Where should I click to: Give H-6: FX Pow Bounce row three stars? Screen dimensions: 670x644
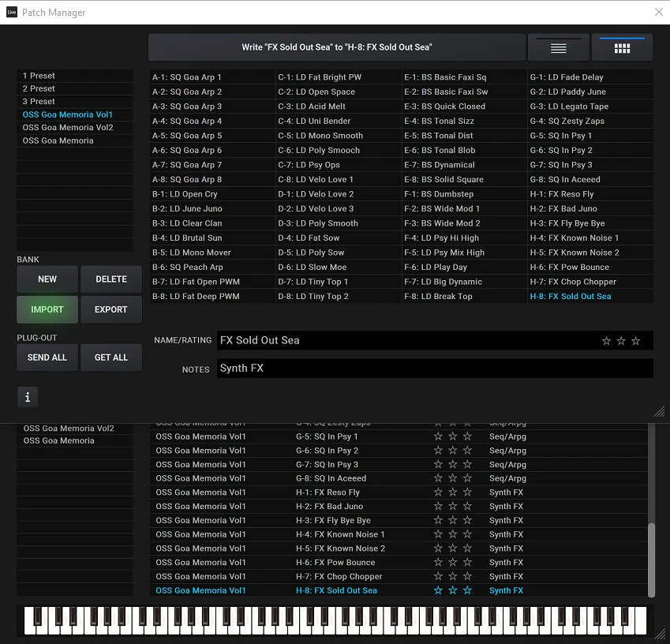click(467, 563)
